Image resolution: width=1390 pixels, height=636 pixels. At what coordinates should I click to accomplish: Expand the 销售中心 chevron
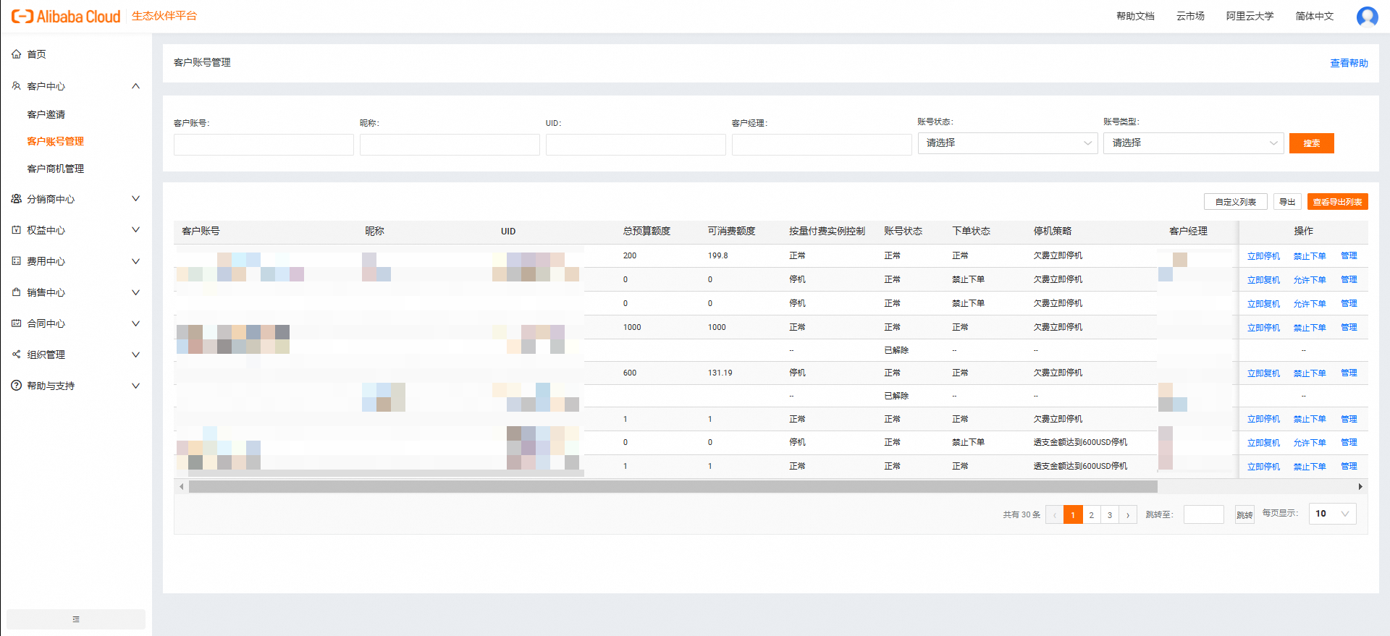click(x=135, y=292)
